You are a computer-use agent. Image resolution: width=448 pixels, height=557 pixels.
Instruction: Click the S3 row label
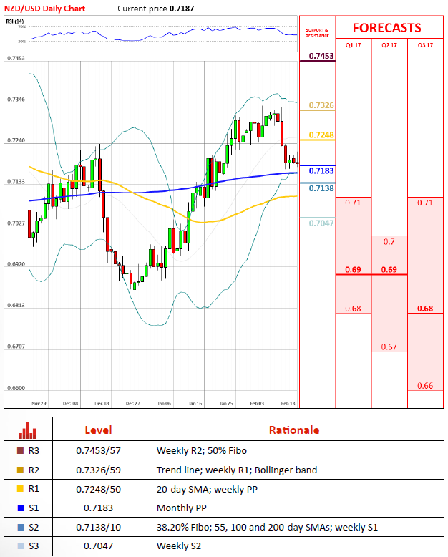(x=34, y=546)
